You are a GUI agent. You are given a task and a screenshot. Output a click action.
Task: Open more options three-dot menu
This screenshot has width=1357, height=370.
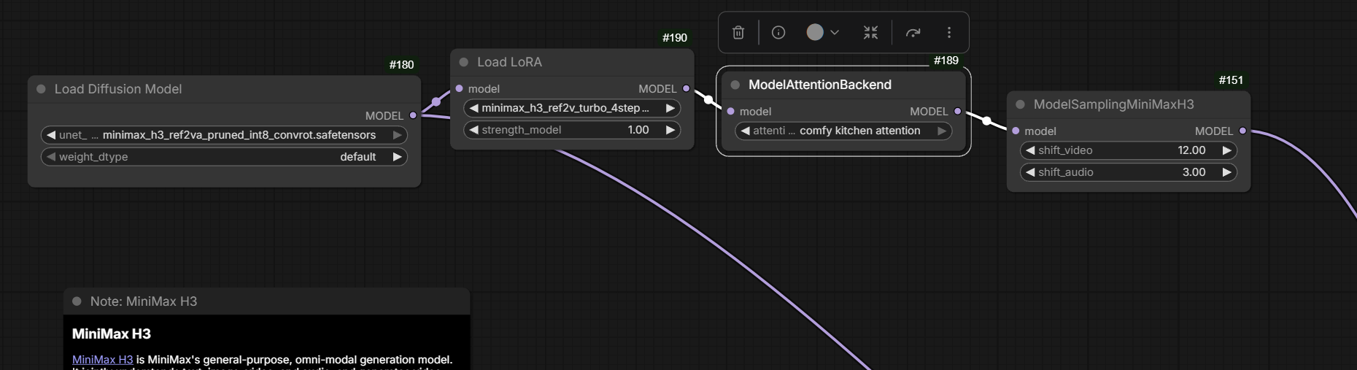pyautogui.click(x=948, y=32)
